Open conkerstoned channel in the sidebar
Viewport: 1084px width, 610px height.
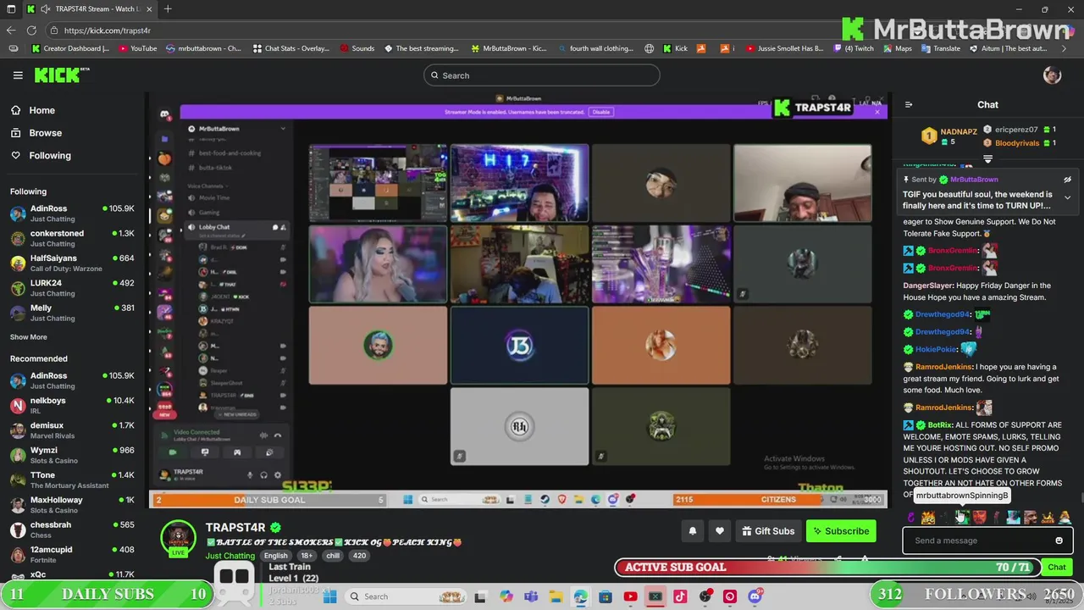[x=73, y=238]
